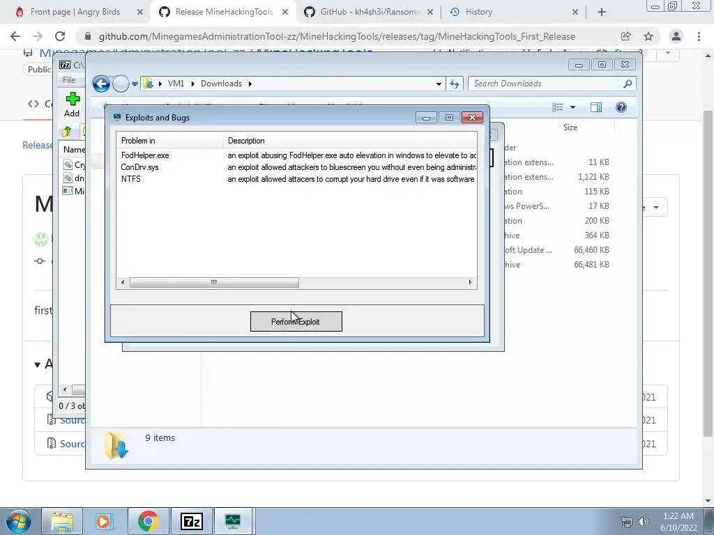This screenshot has height=535, width=714.
Task: Click the monitor app taskbar icon
Action: point(233,521)
